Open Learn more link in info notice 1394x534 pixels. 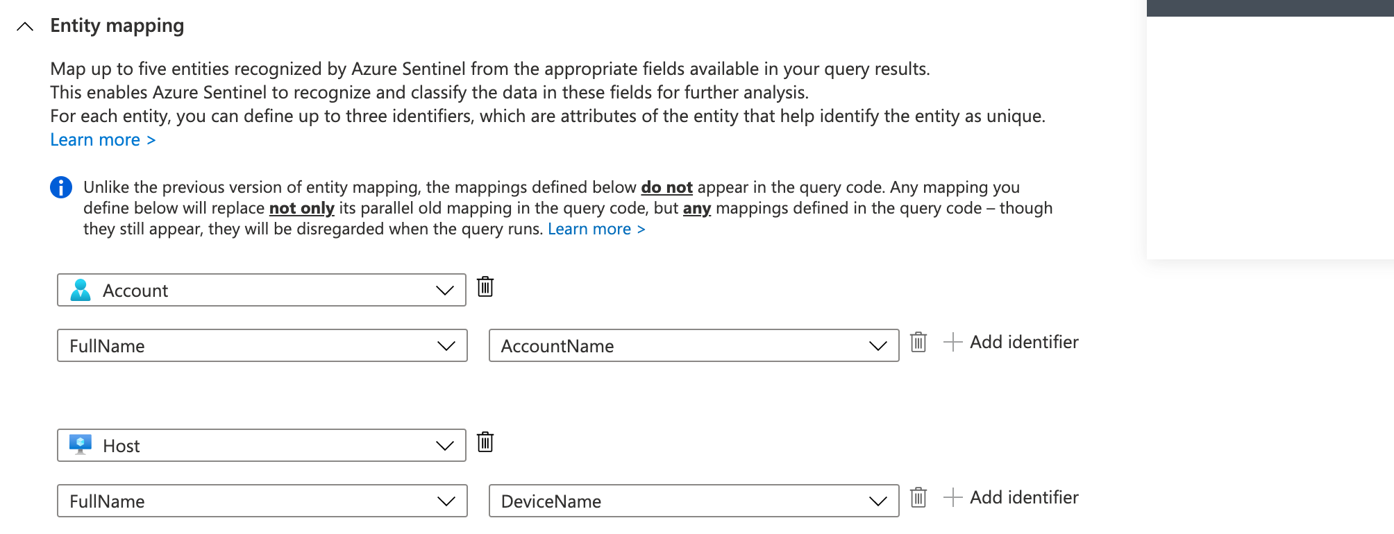tap(596, 229)
